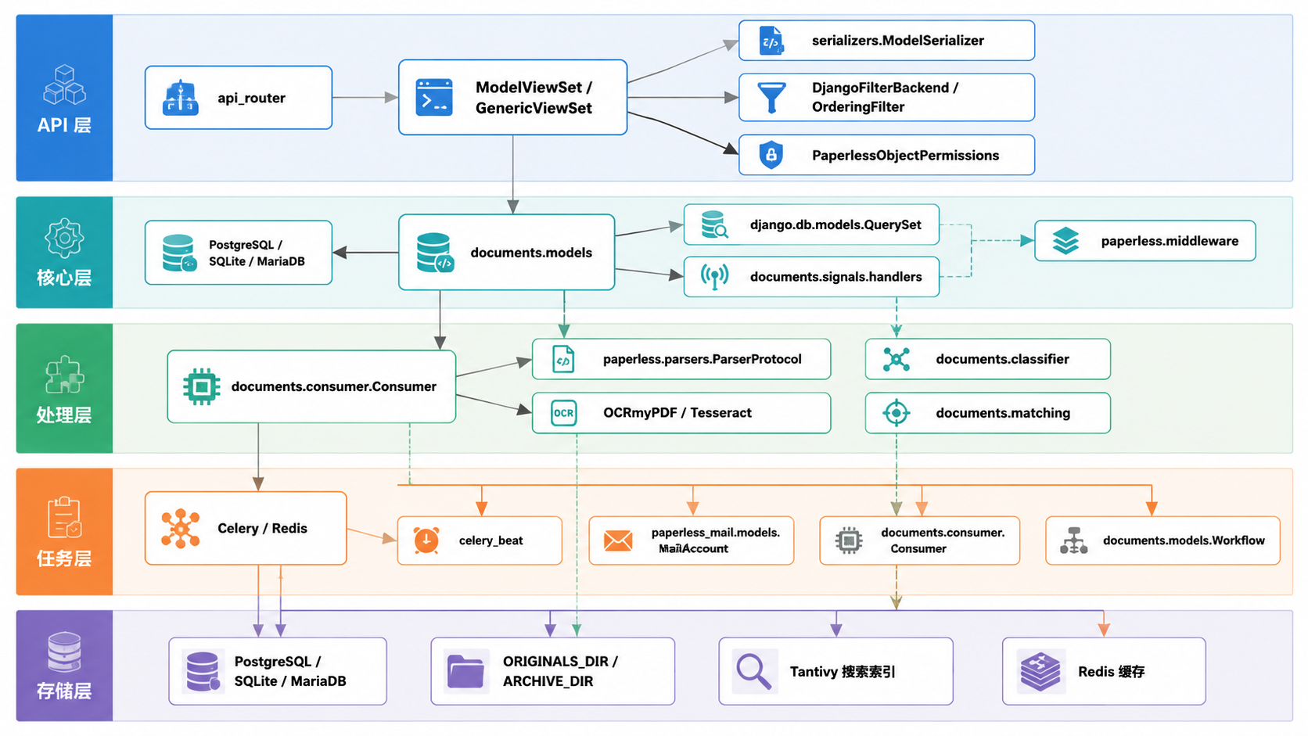Click the '核心层' layer label
The image size is (1308, 736).
tap(64, 278)
